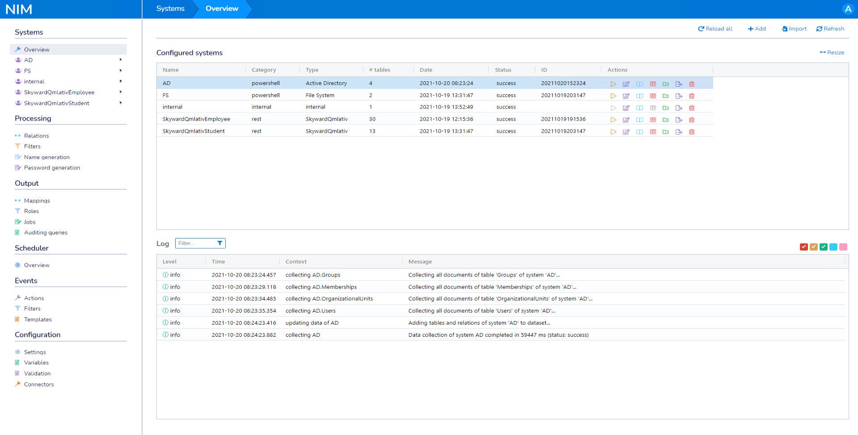
Task: Export the SkywardQmlativStudent system
Action: point(679,131)
